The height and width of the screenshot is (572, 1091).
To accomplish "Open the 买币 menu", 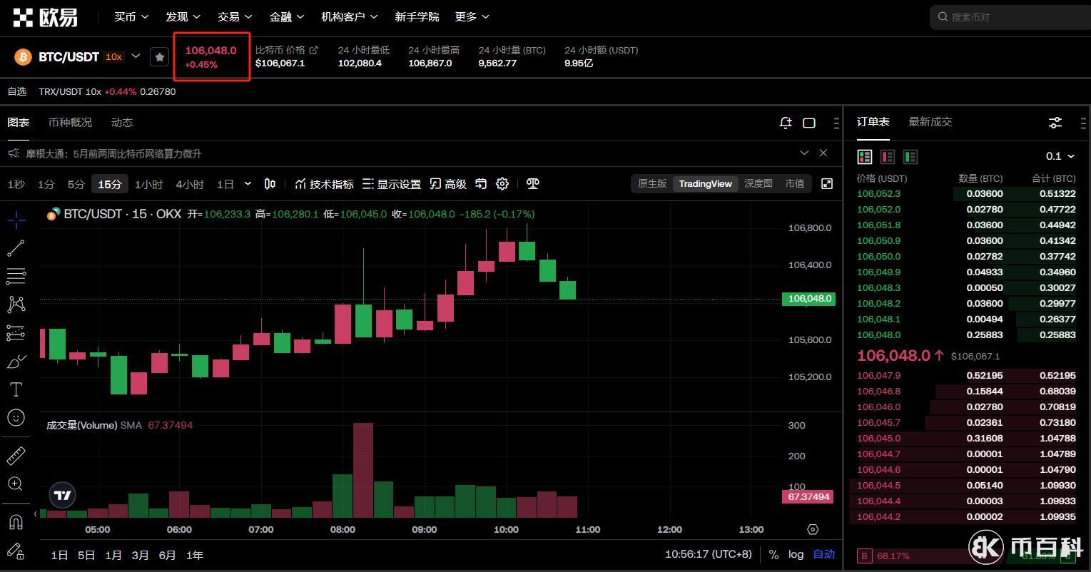I will [131, 16].
